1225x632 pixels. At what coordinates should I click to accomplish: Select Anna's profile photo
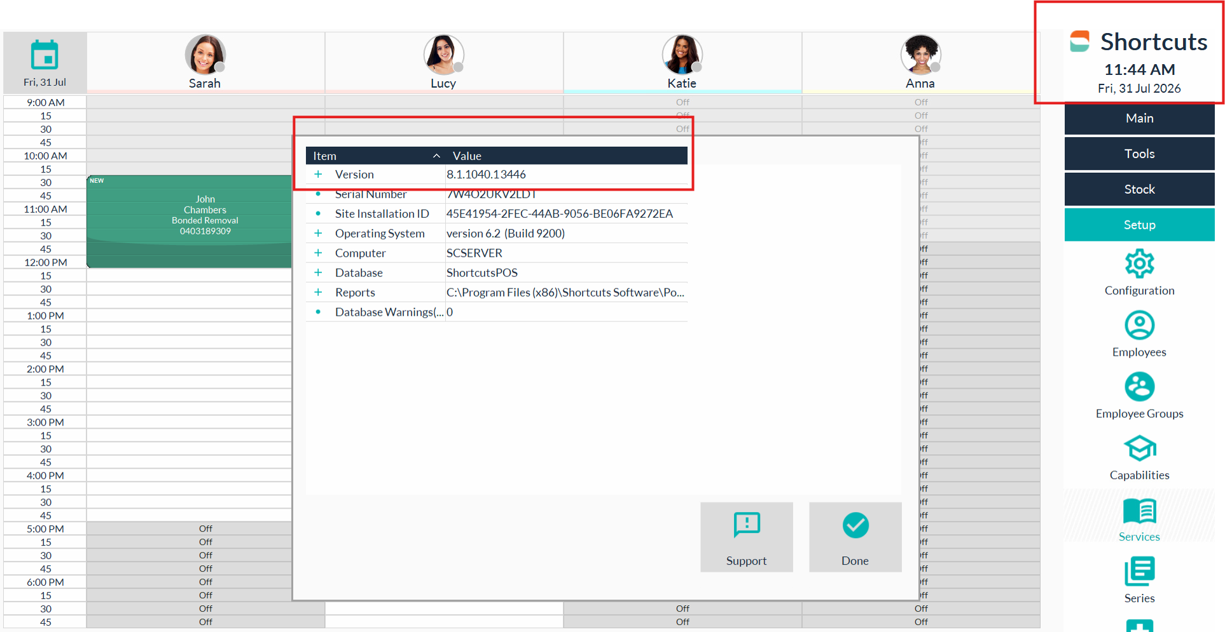(920, 55)
